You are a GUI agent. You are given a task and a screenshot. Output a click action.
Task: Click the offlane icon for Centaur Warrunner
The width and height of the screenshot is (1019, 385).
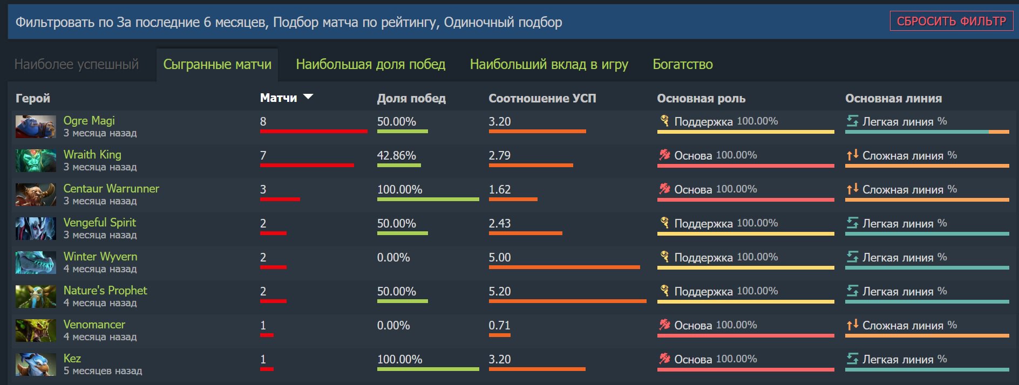tap(852, 189)
